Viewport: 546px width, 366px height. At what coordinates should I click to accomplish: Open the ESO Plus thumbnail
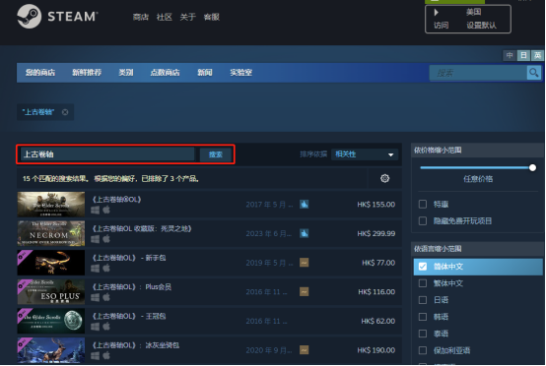(51, 292)
